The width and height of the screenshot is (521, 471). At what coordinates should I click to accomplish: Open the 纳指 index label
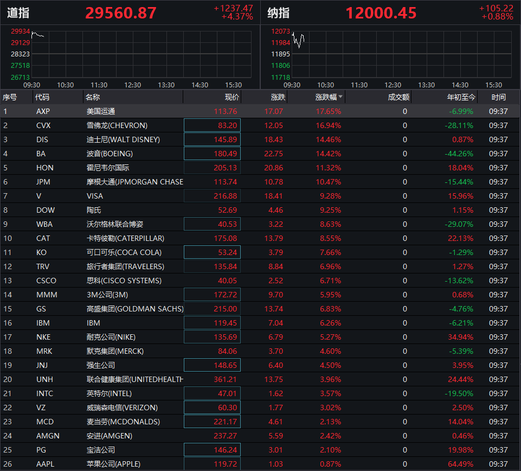tap(279, 13)
